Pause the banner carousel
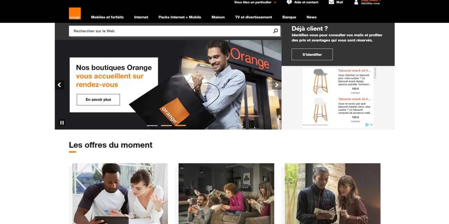449x224 pixels. pyautogui.click(x=62, y=123)
